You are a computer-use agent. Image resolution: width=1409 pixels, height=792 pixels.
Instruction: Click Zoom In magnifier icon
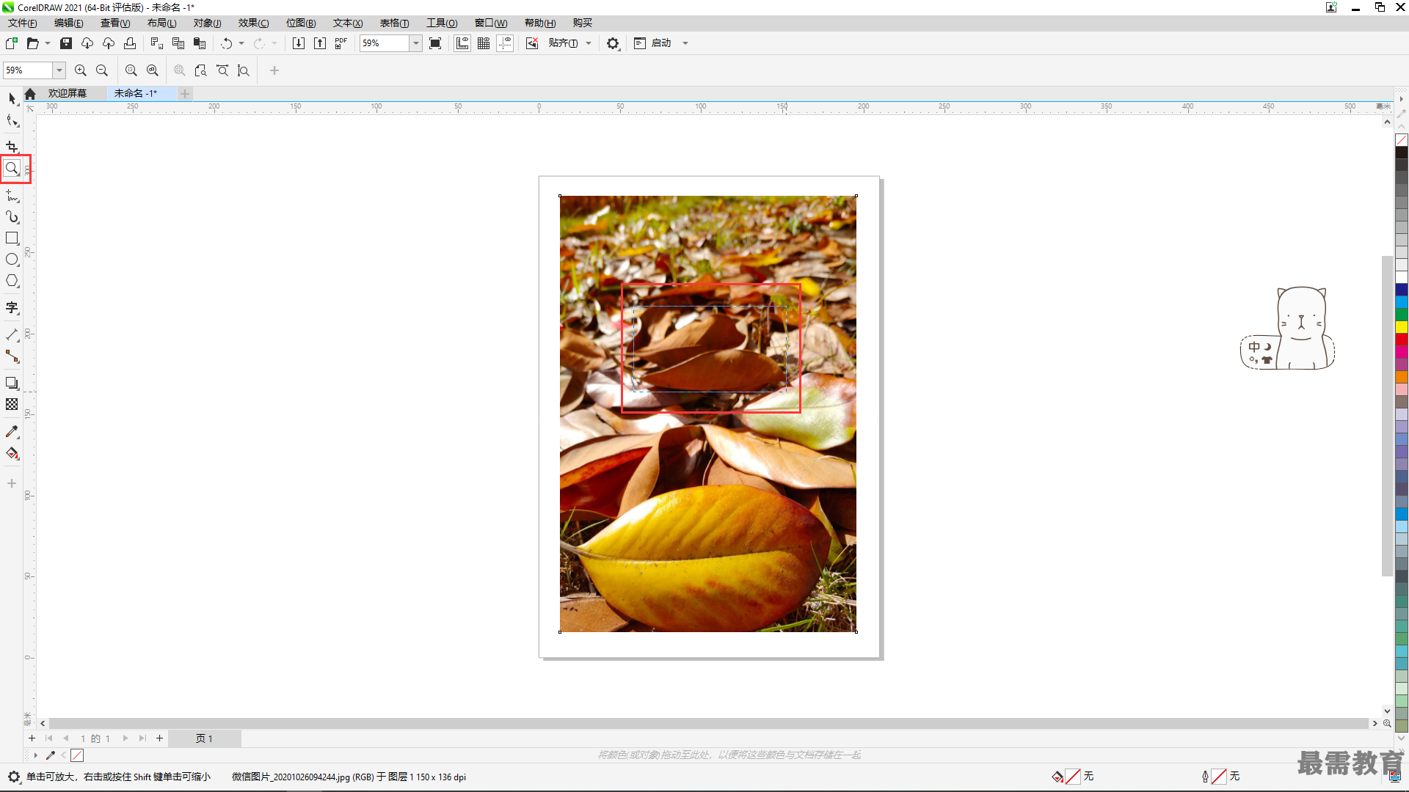coord(81,70)
